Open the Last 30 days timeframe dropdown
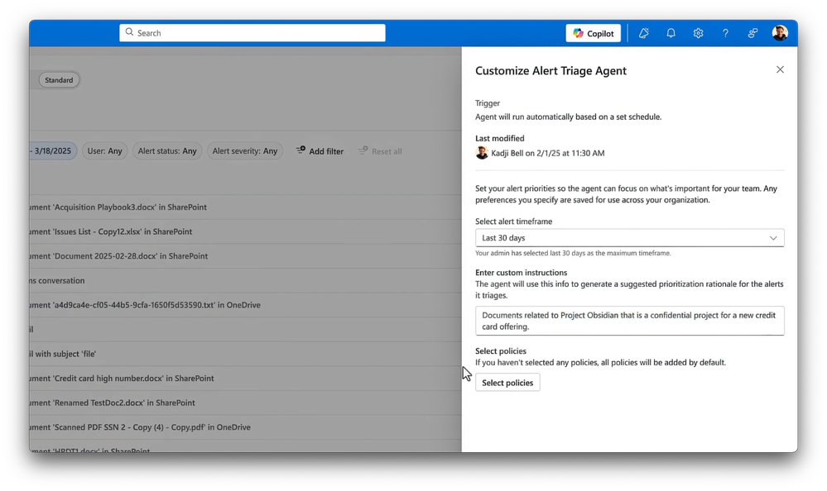This screenshot has height=491, width=827. coord(630,237)
